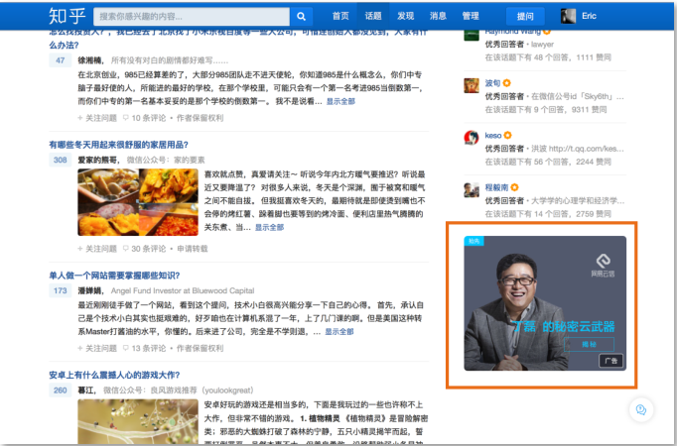Open the 丁磊的秘密云武器 ad banner

pos(545,303)
